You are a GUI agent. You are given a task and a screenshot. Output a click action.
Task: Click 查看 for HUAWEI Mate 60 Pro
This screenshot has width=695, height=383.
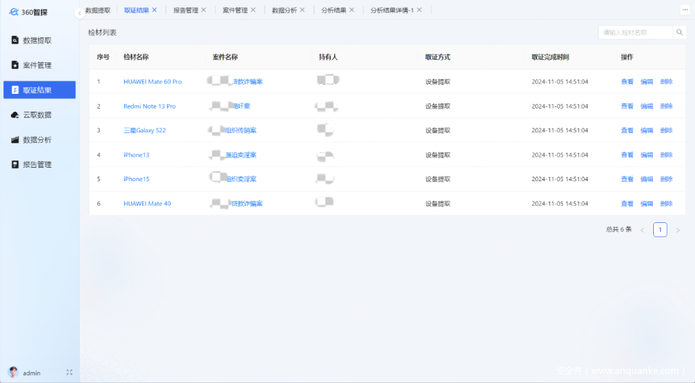pyautogui.click(x=627, y=82)
